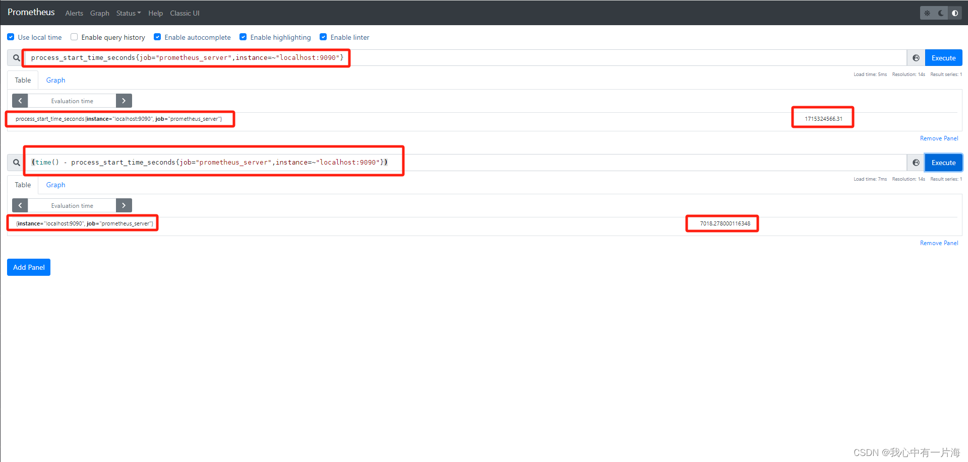The image size is (968, 462).
Task: Expand the Status dropdown menu
Action: [x=129, y=13]
